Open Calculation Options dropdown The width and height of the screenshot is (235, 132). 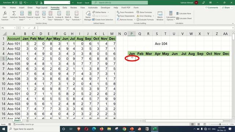pyautogui.click(x=170, y=16)
